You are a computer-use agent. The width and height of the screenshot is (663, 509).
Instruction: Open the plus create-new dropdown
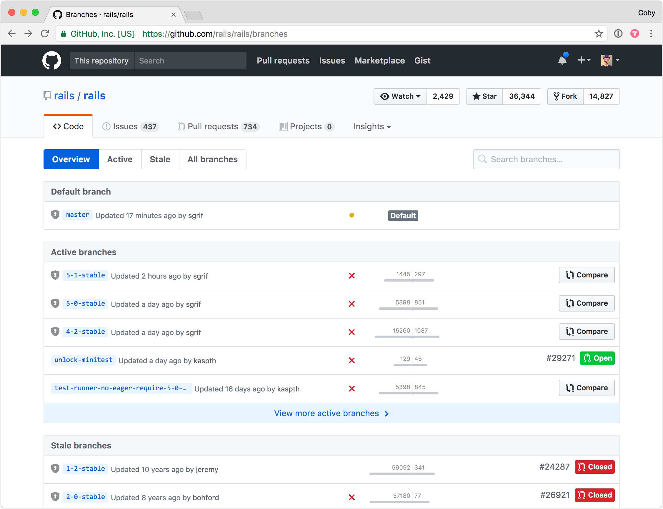pos(584,60)
